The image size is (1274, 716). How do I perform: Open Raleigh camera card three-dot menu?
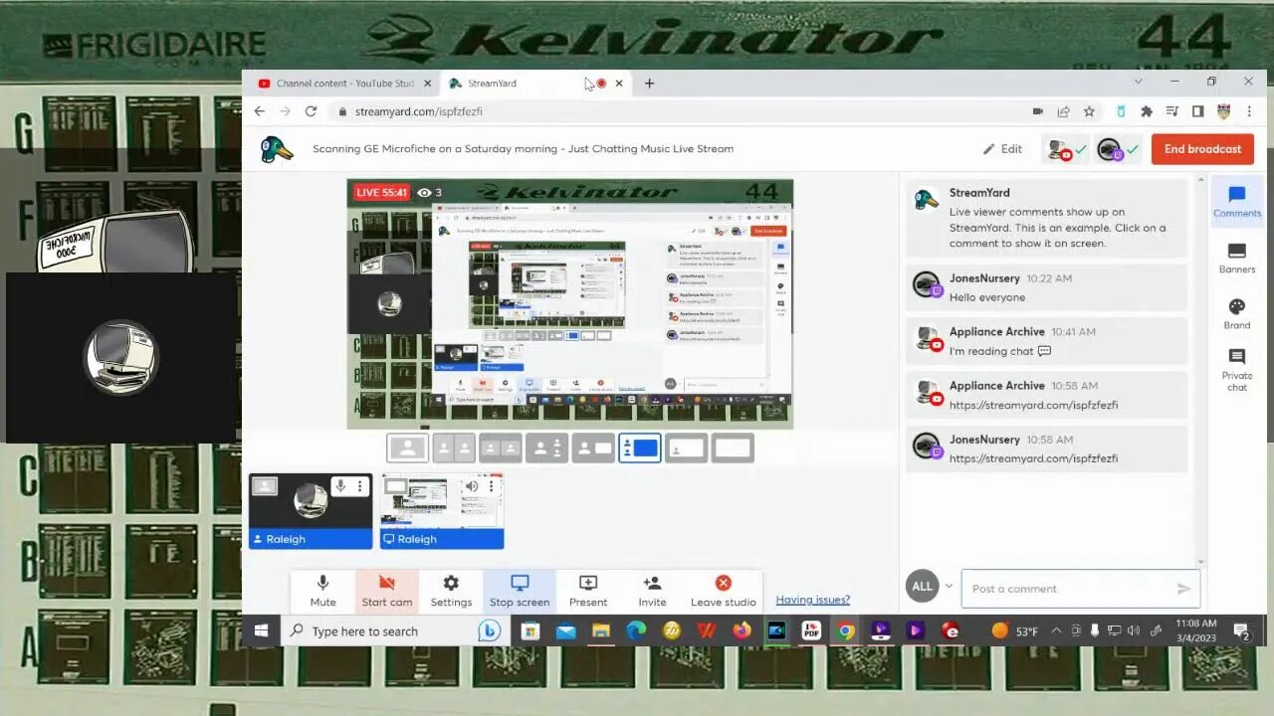360,486
